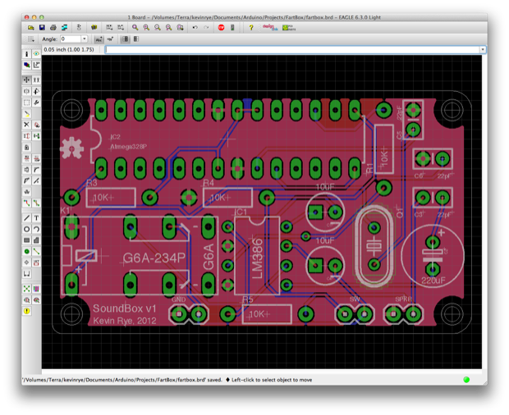Expand the Angle dropdown

click(85, 39)
